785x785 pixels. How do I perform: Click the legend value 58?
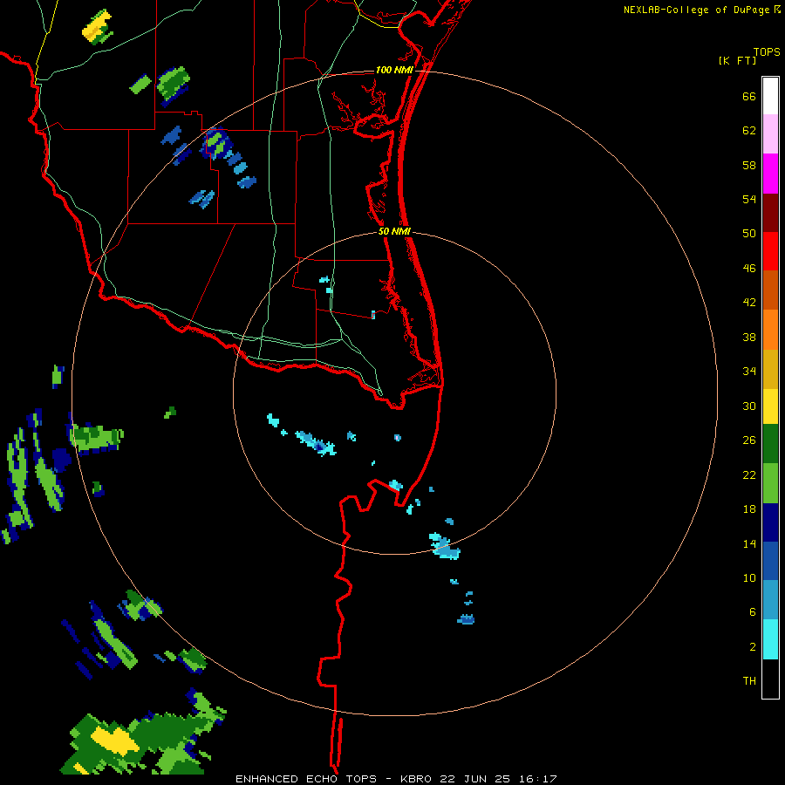tap(749, 165)
